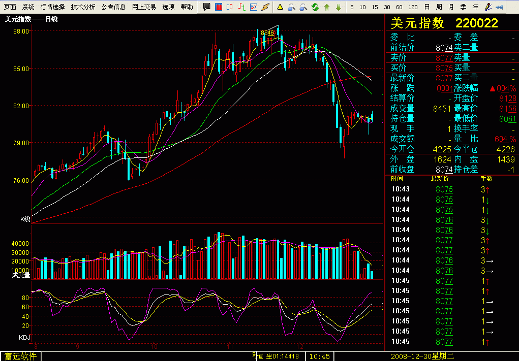Open the 页面 menu
The width and height of the screenshot is (519, 361).
10,7
